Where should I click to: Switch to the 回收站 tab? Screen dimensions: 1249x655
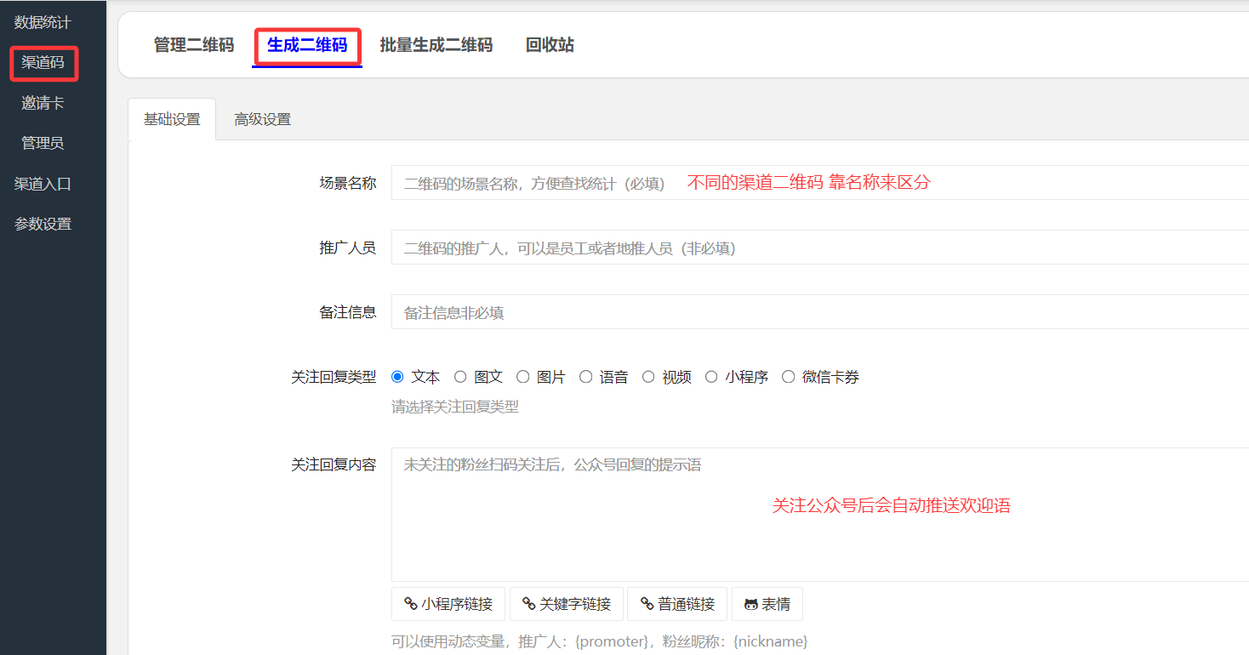(x=550, y=45)
